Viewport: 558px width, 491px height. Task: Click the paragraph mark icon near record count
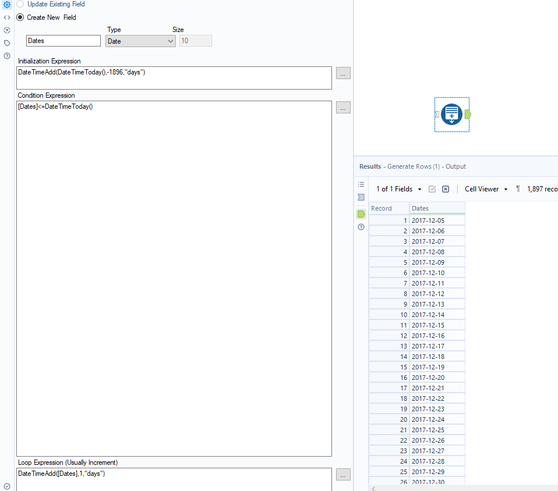tap(517, 189)
